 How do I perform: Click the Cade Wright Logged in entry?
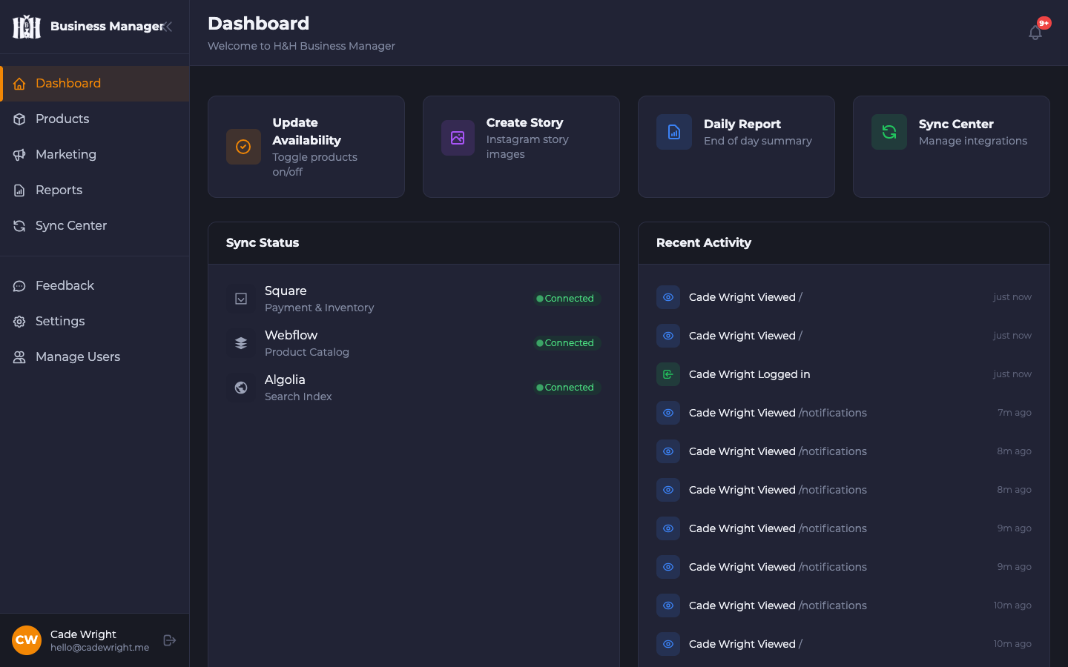pyautogui.click(x=844, y=374)
